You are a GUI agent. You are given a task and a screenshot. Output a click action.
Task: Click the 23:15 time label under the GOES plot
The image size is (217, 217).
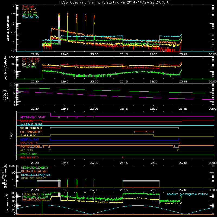pos(124,109)
